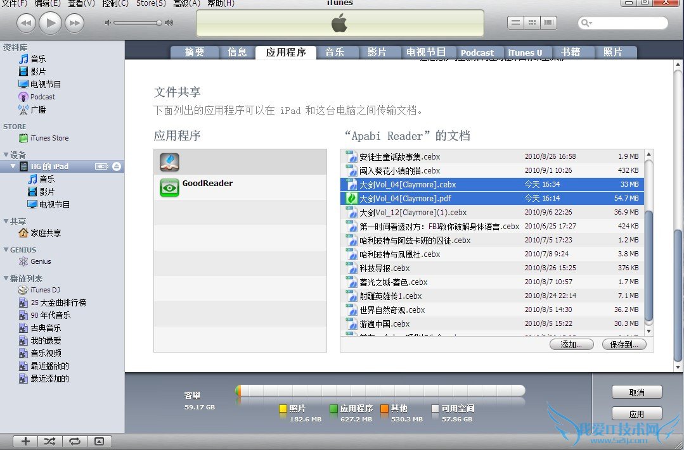Click the add playlist plus button
This screenshot has width=684, height=450.
coord(25,441)
